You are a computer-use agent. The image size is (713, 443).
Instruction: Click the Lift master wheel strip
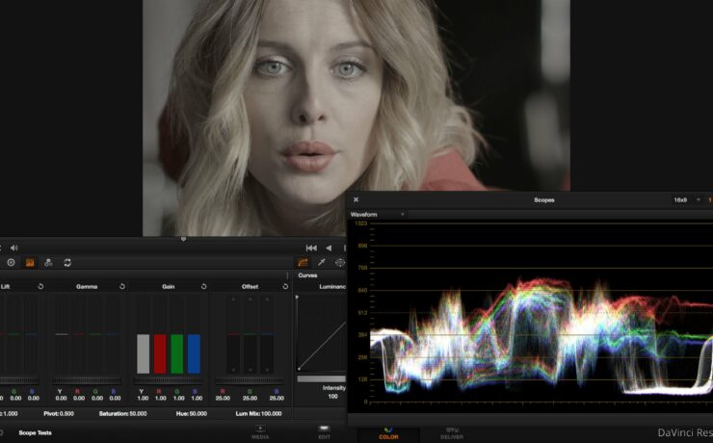(19, 380)
